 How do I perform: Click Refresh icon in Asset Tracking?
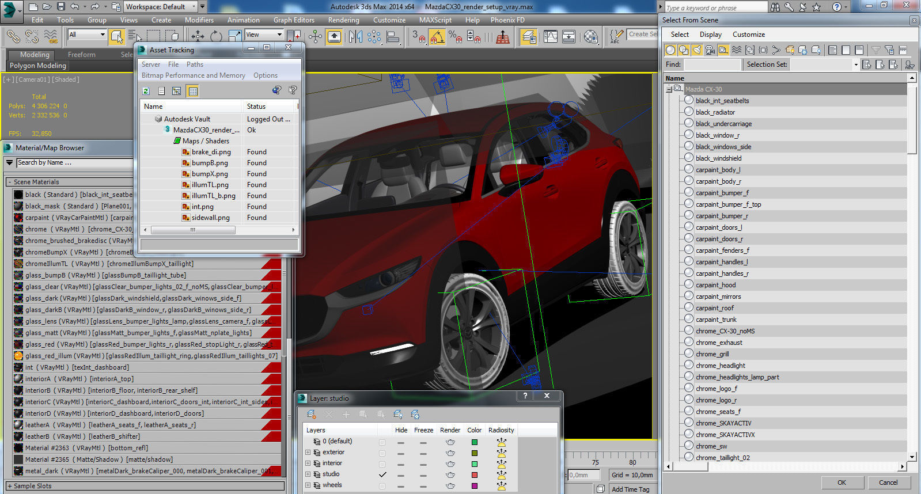146,90
